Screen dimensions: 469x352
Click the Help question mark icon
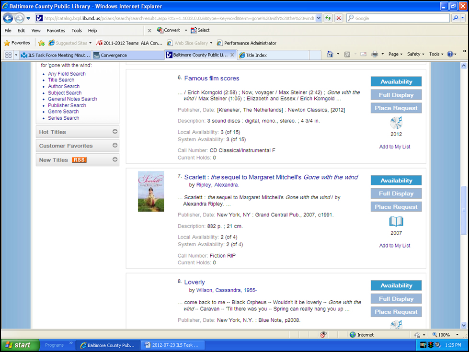click(x=450, y=54)
